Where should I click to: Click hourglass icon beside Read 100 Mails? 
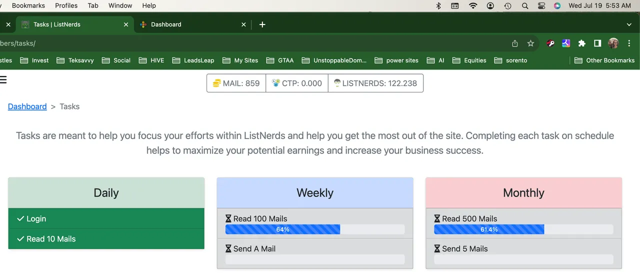228,218
